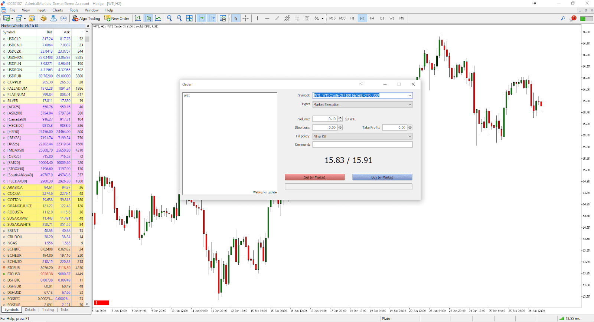Switch timeframe to M30
Image resolution: width=594 pixels, height=322 pixels.
(x=342, y=18)
